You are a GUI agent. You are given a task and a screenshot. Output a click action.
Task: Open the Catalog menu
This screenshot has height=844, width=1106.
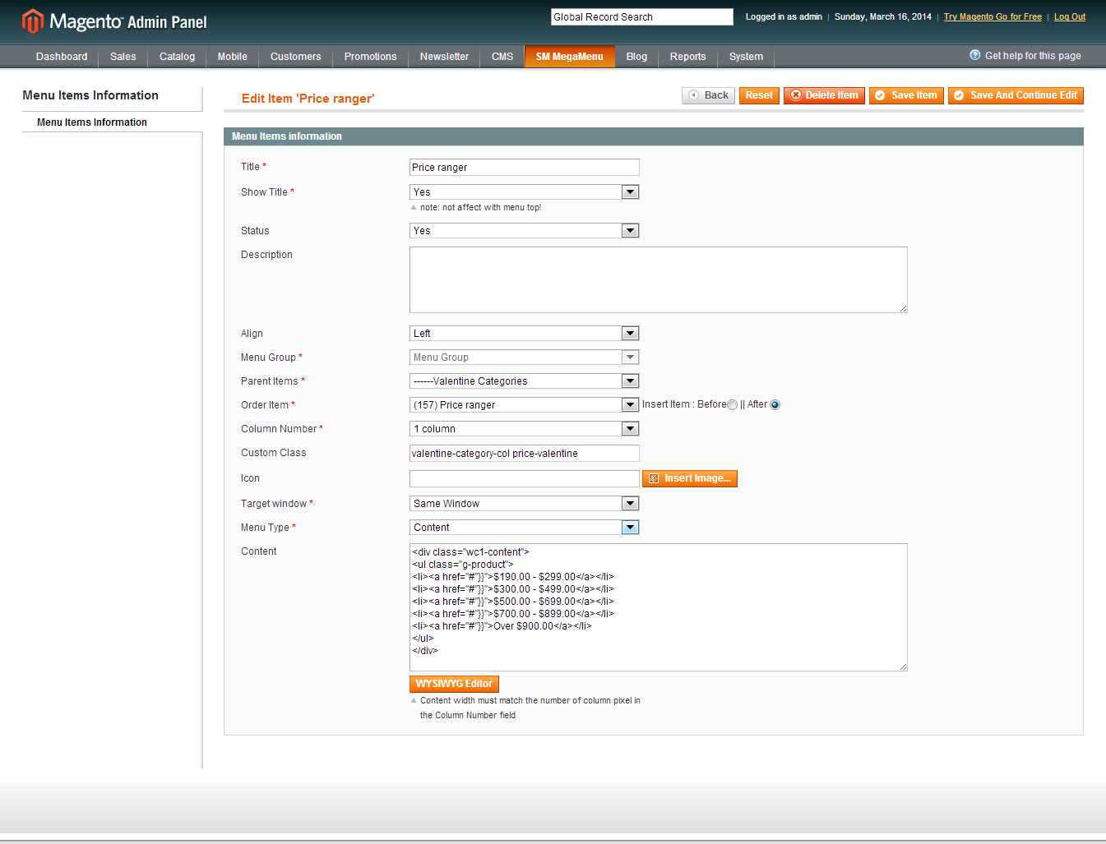pos(177,57)
